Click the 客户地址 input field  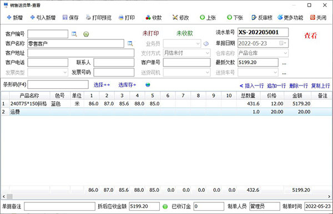click(80, 53)
